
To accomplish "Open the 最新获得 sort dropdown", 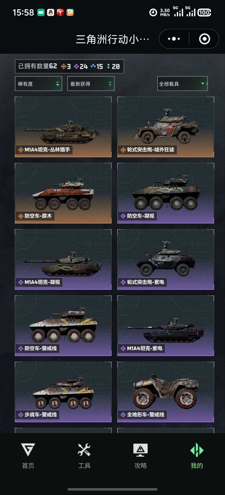I will [x=91, y=84].
